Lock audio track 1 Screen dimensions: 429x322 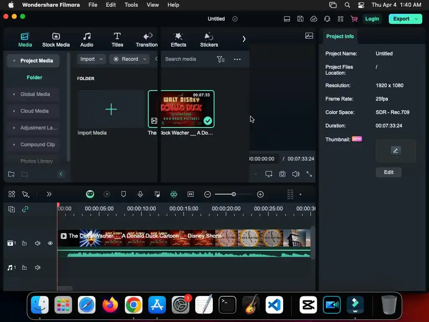click(24, 267)
